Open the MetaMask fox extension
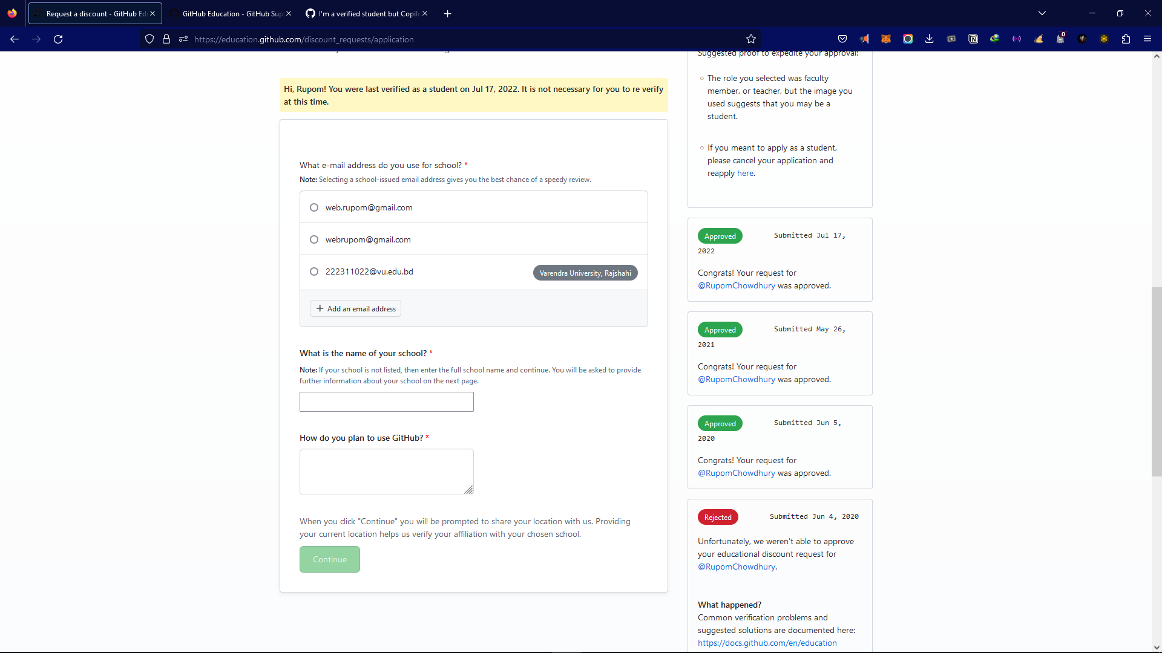1162x653 pixels. point(886,39)
